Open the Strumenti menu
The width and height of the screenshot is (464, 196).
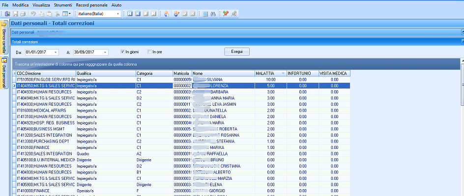[x=63, y=4]
